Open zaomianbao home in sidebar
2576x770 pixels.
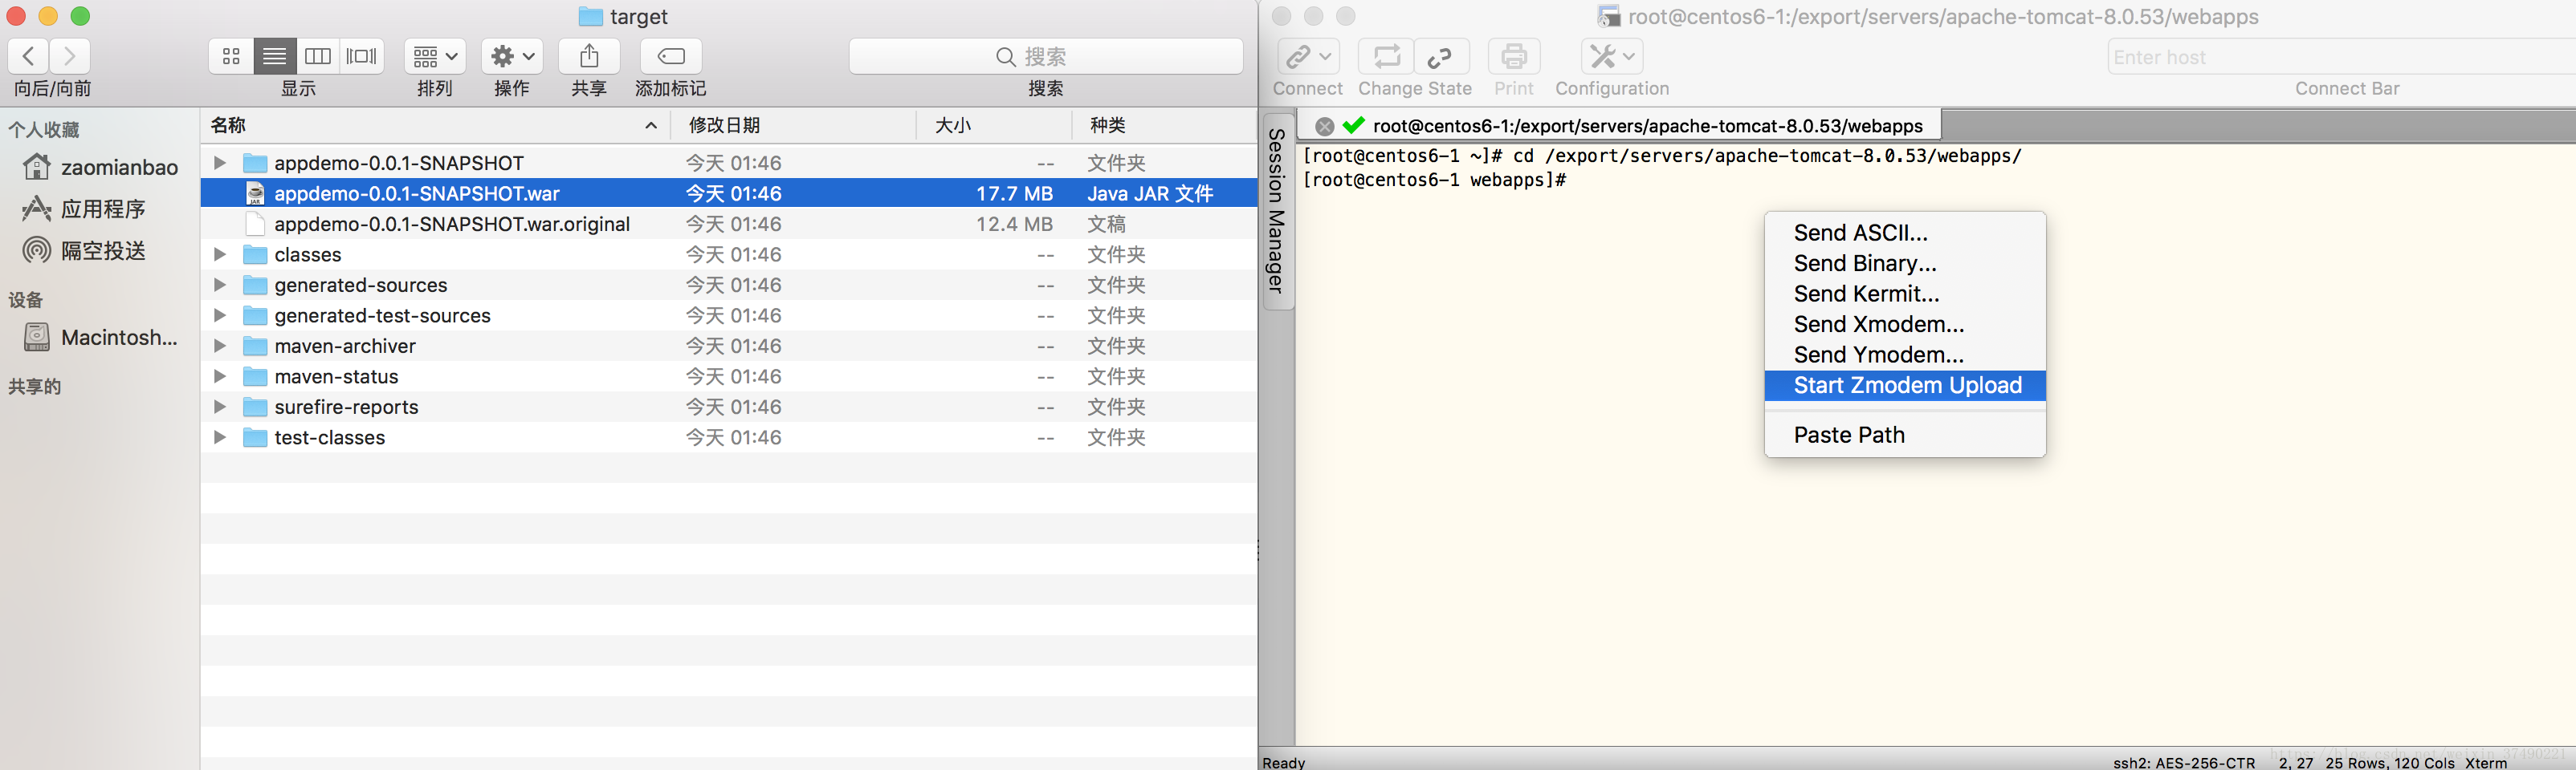[x=100, y=168]
